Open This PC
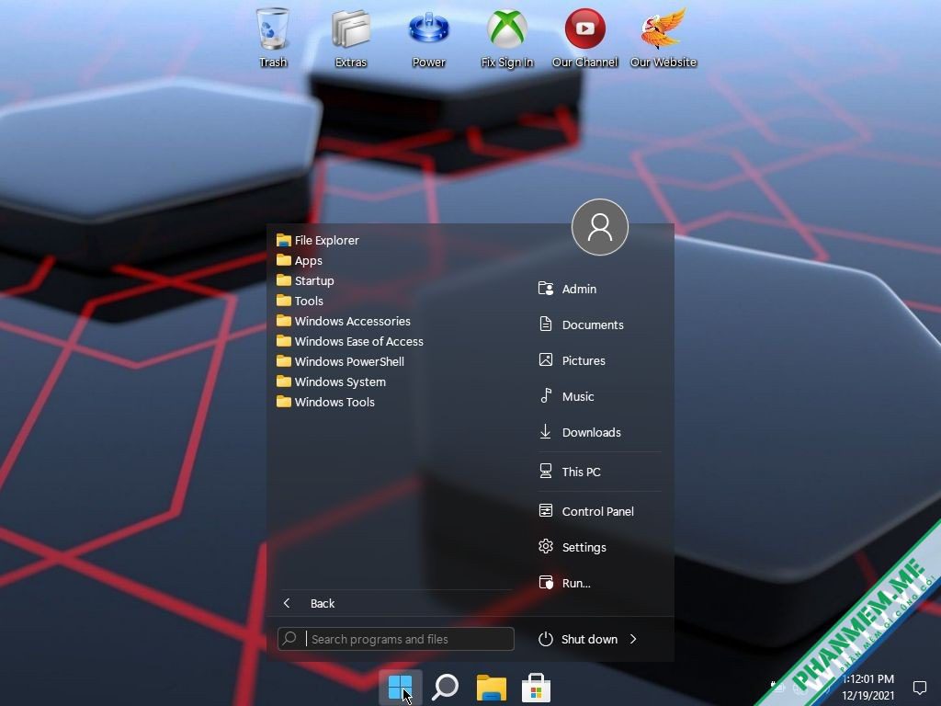Image resolution: width=941 pixels, height=706 pixels. pos(569,472)
